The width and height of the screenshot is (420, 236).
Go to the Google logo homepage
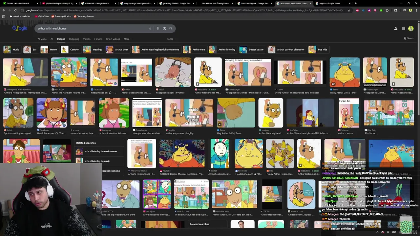(20, 28)
